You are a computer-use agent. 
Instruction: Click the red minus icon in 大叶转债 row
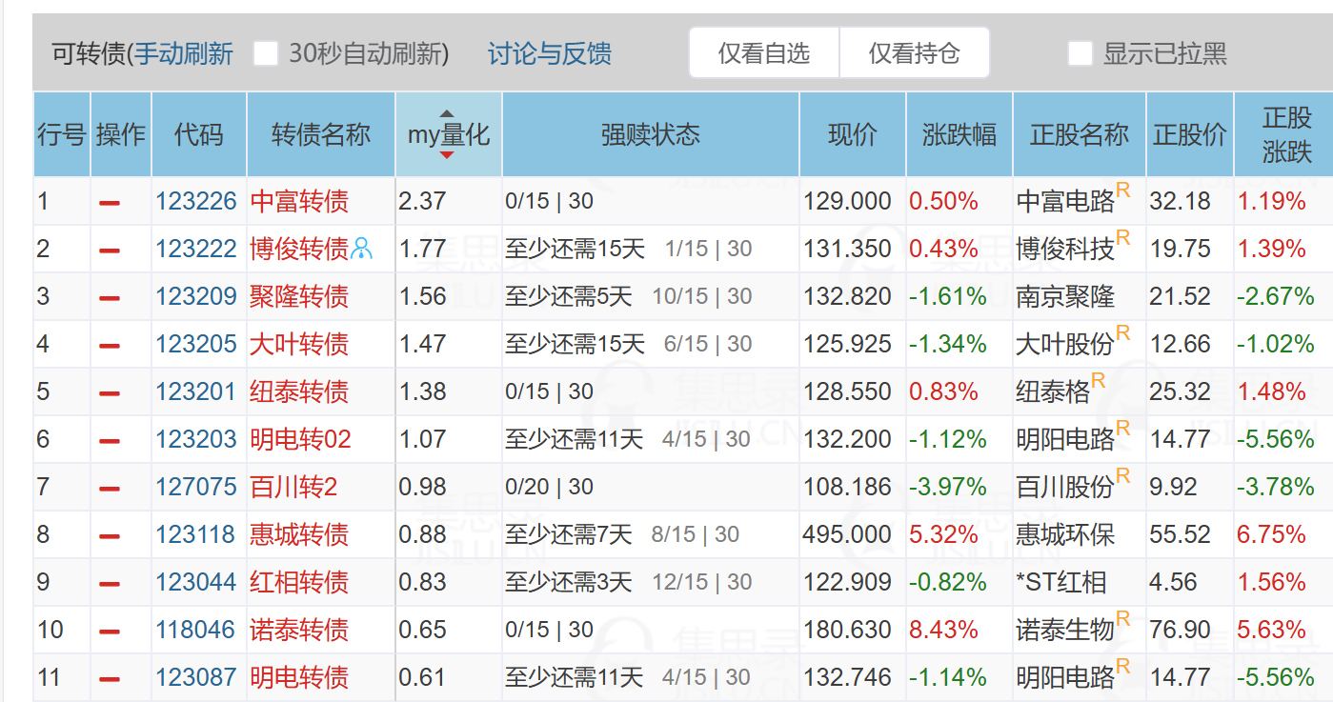click(110, 346)
